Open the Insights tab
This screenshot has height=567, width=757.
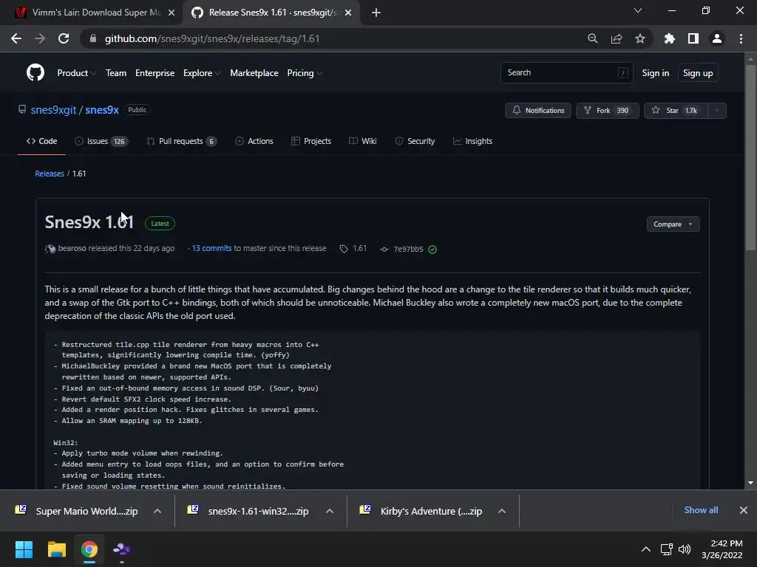pyautogui.click(x=472, y=141)
